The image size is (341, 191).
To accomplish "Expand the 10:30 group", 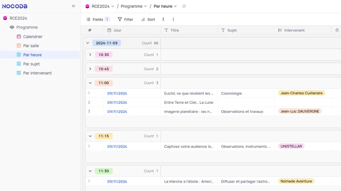I will (x=90, y=55).
